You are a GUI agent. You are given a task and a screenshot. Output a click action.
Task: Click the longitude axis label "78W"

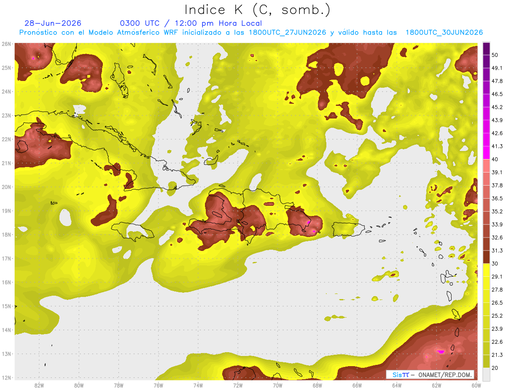click(x=118, y=385)
